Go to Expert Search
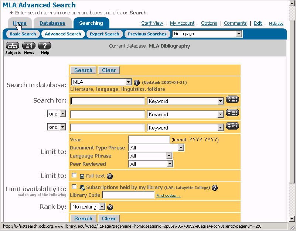The width and height of the screenshot is (296, 231). (x=105, y=34)
